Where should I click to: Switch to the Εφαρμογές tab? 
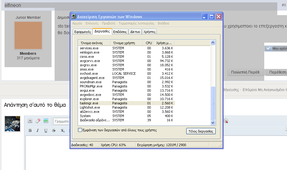[x=83, y=32]
